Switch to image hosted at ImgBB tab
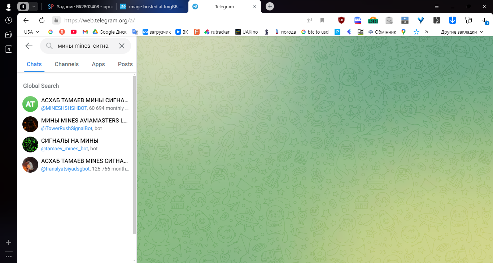Viewport: 493px width, 263px height. [x=152, y=7]
